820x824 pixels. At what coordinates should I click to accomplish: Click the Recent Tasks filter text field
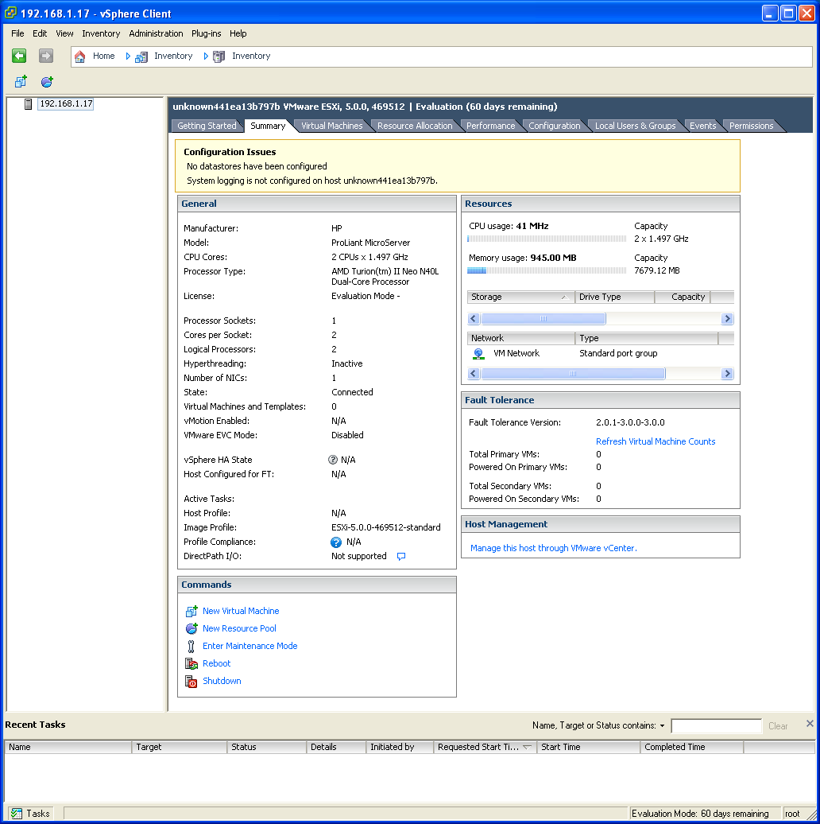click(x=717, y=726)
